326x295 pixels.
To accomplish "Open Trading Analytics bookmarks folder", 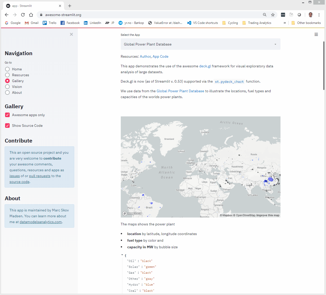I will pyautogui.click(x=257, y=23).
